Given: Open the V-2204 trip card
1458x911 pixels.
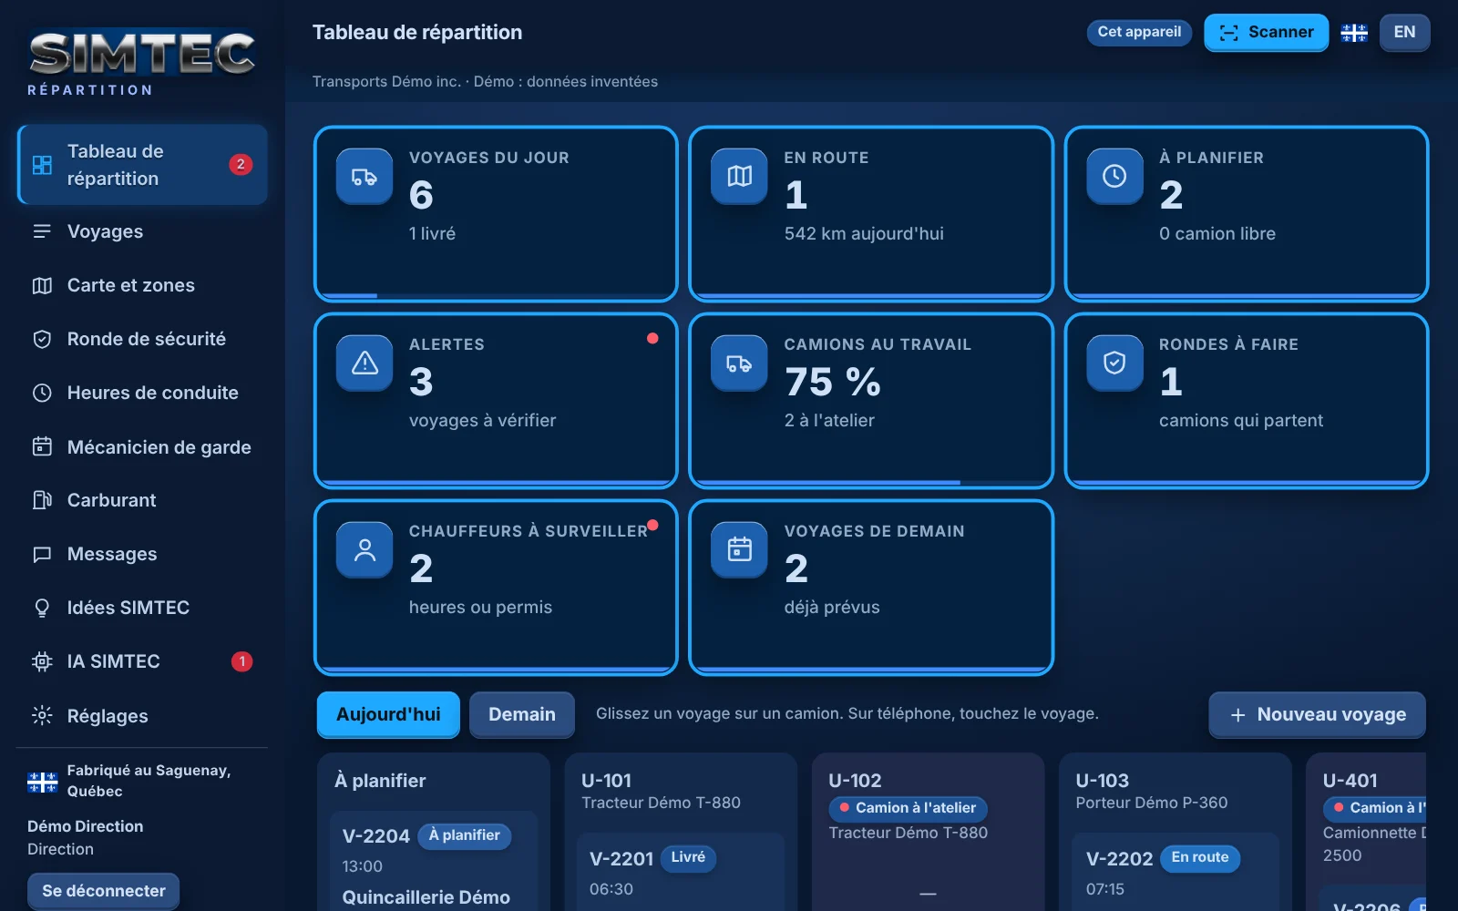Looking at the screenshot, I should (x=434, y=861).
